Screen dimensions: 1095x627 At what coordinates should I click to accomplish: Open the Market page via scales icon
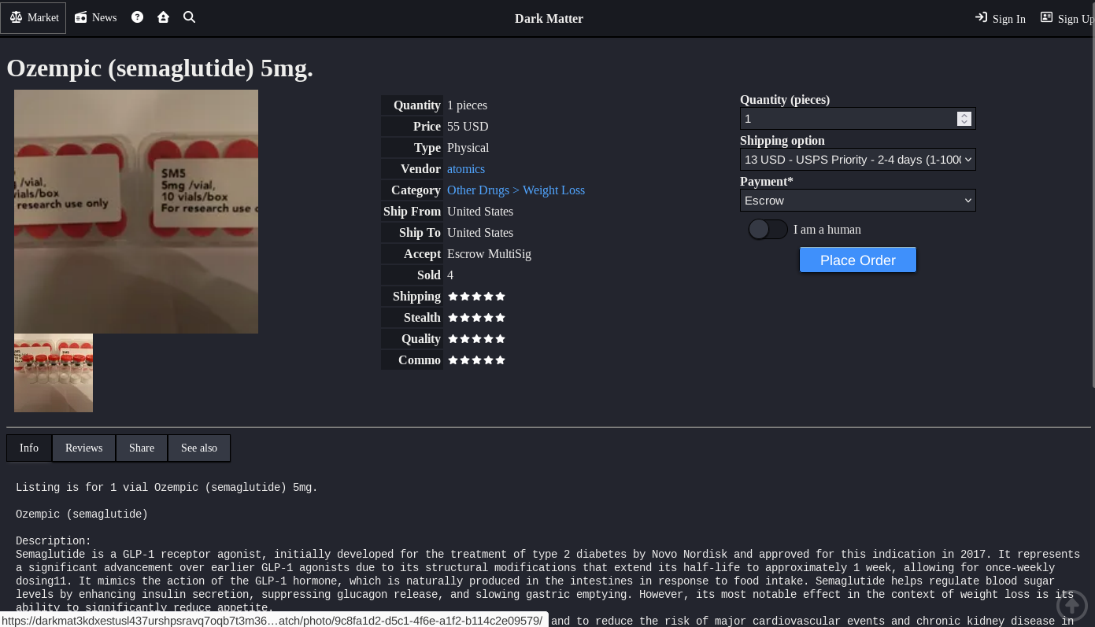point(17,17)
